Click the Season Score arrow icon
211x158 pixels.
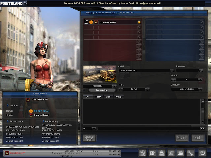[x=8, y=121]
